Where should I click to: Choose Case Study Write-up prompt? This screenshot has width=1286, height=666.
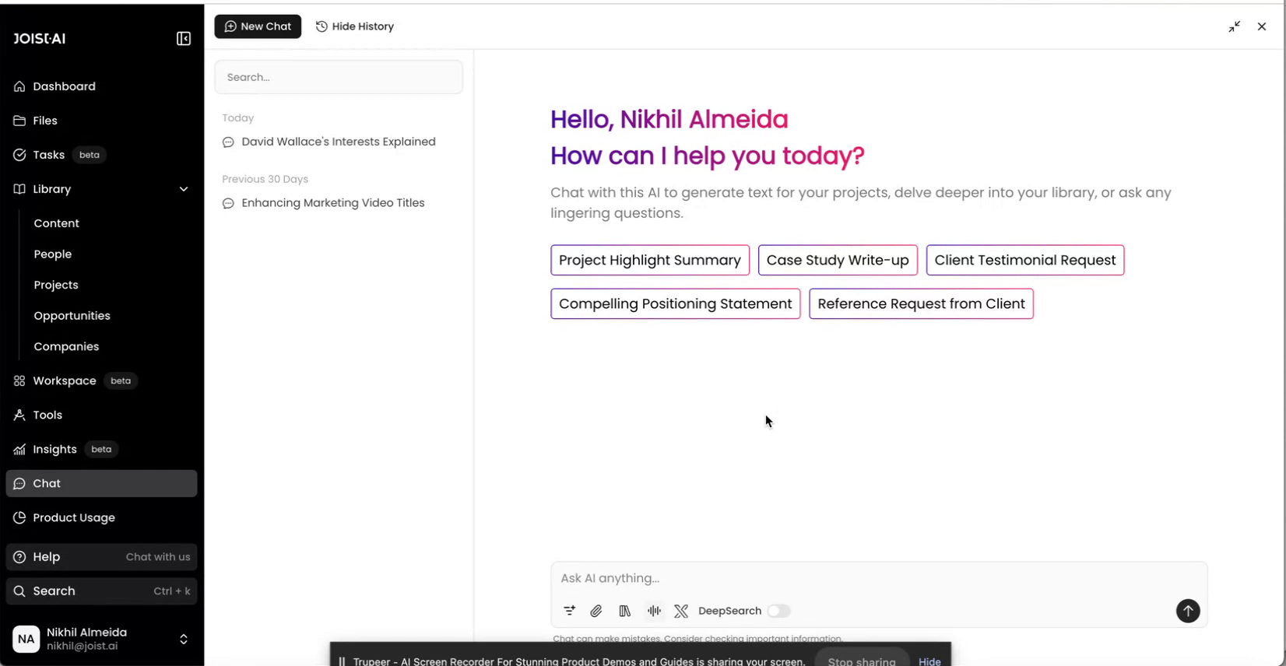point(838,260)
